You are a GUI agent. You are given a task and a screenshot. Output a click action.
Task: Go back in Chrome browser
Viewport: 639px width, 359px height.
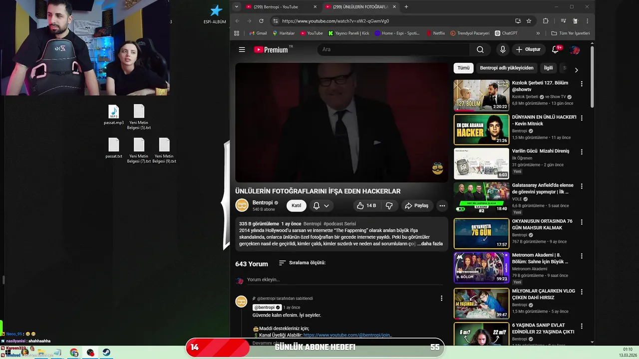[238, 21]
